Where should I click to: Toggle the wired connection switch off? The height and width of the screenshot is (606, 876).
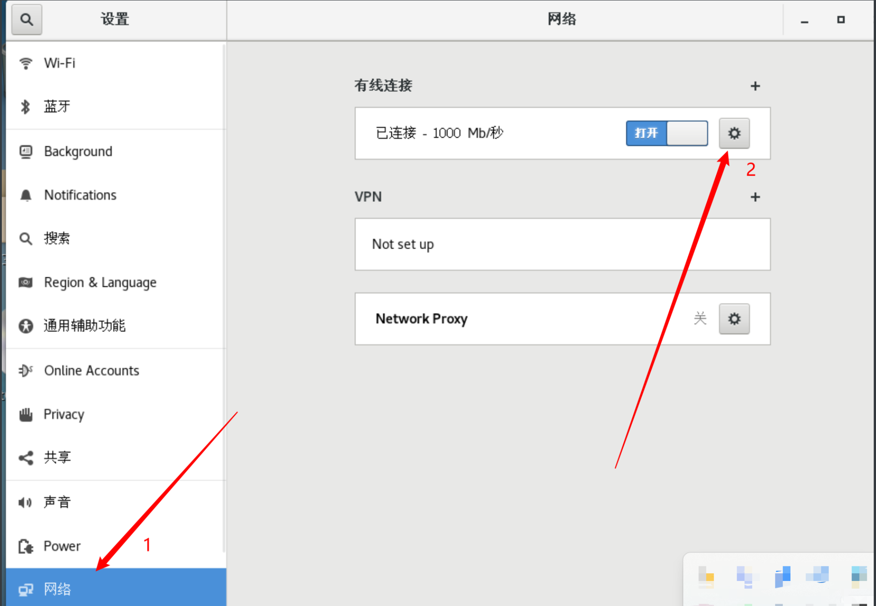(666, 133)
